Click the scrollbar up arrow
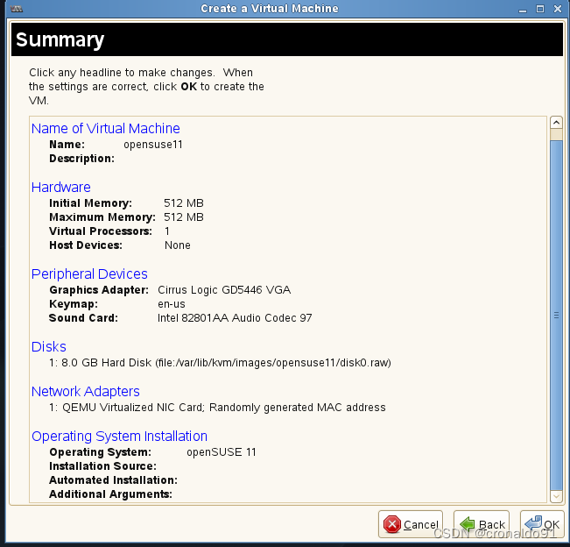This screenshot has height=547, width=570. [x=556, y=123]
